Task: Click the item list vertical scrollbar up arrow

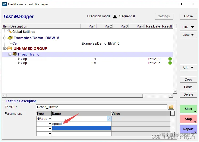Action: 175,26
